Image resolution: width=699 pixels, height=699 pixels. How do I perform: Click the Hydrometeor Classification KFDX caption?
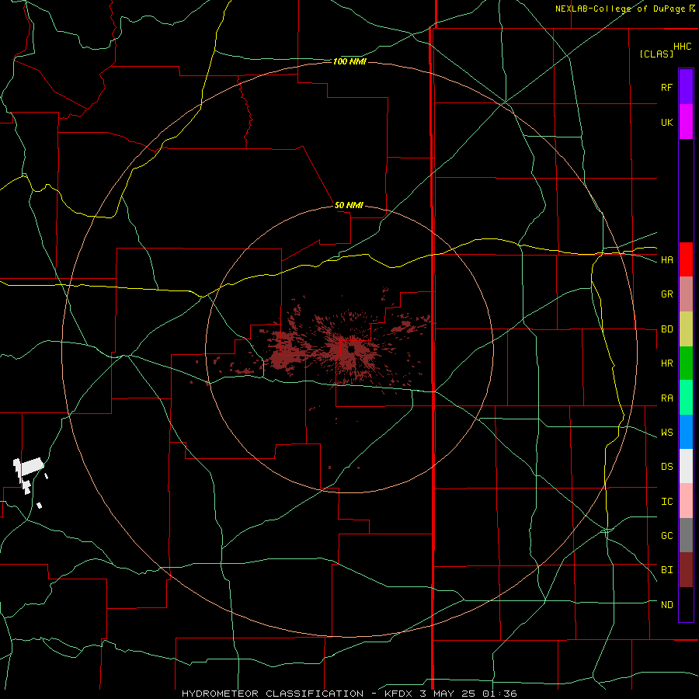(x=349, y=694)
